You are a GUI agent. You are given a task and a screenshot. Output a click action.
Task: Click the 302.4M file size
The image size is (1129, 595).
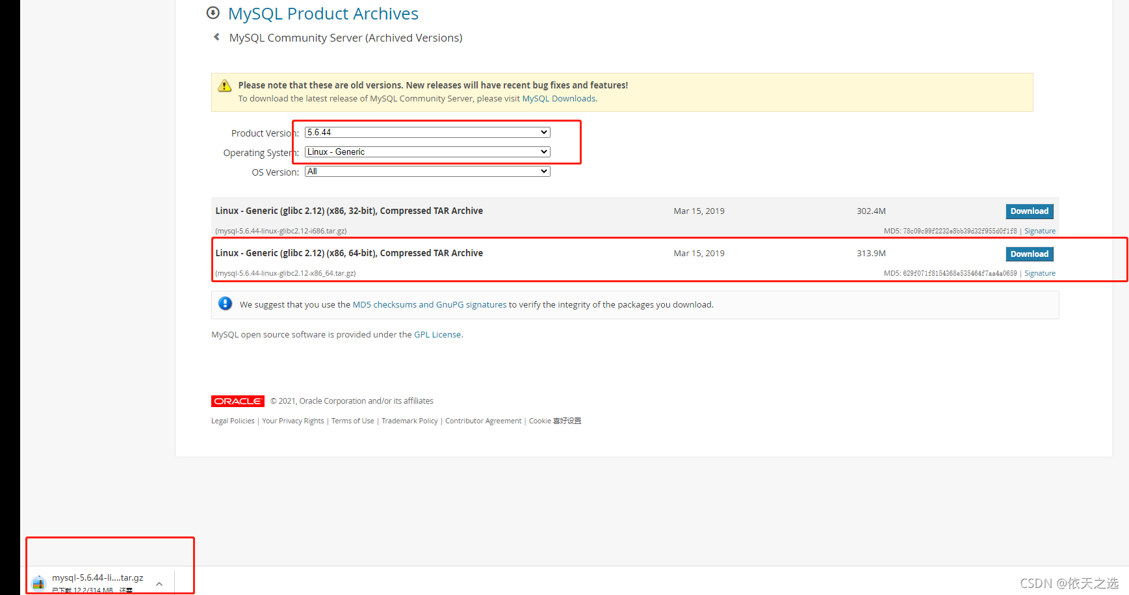(871, 211)
